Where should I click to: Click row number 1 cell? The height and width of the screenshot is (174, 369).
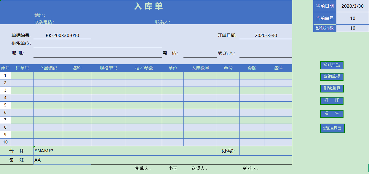click(x=5, y=76)
